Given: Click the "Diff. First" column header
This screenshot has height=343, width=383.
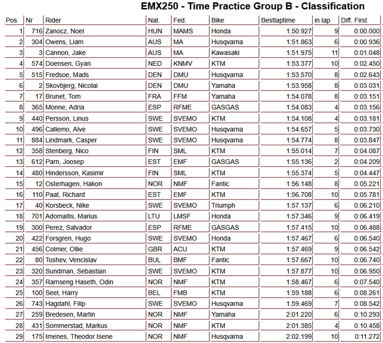Looking at the screenshot, I should click(x=354, y=20).
